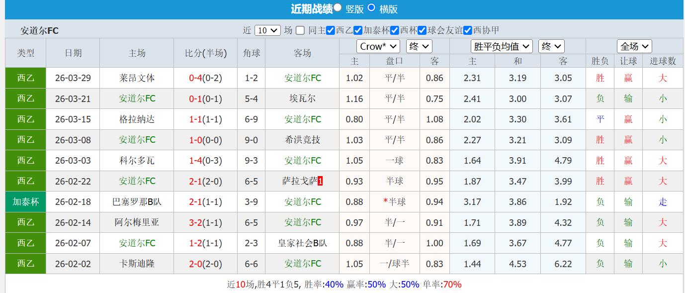This screenshot has width=685, height=293.
Task: Open the 终 dropdown beside Crow*
Action: [419, 46]
